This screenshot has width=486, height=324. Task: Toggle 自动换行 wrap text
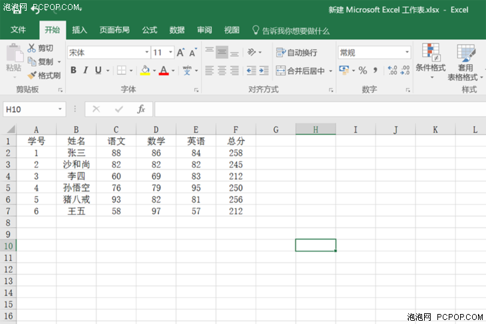point(297,53)
